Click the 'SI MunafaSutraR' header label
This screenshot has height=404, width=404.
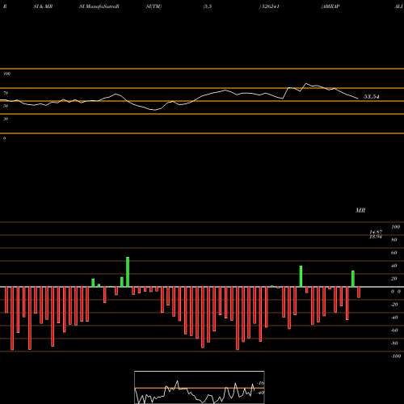(x=99, y=6)
